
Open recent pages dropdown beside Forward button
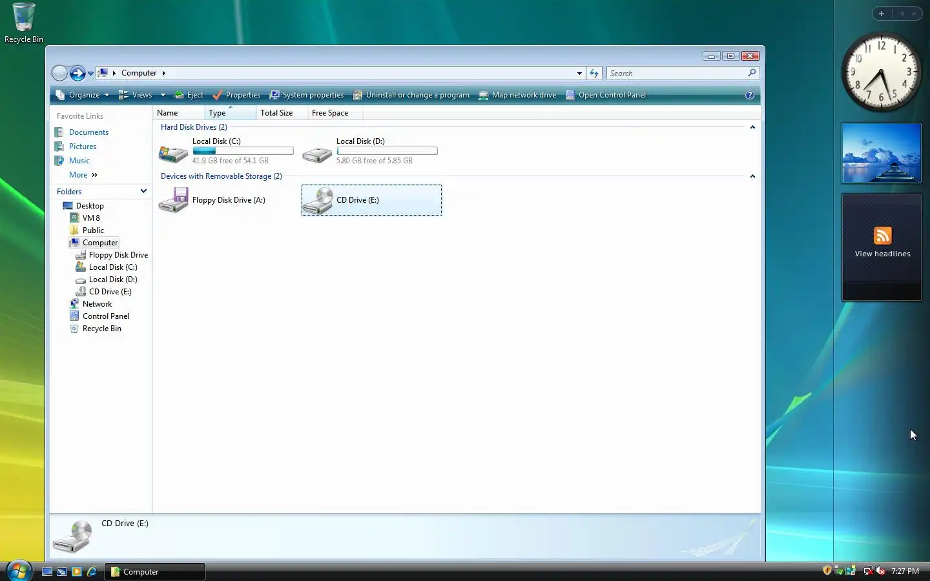pos(90,74)
